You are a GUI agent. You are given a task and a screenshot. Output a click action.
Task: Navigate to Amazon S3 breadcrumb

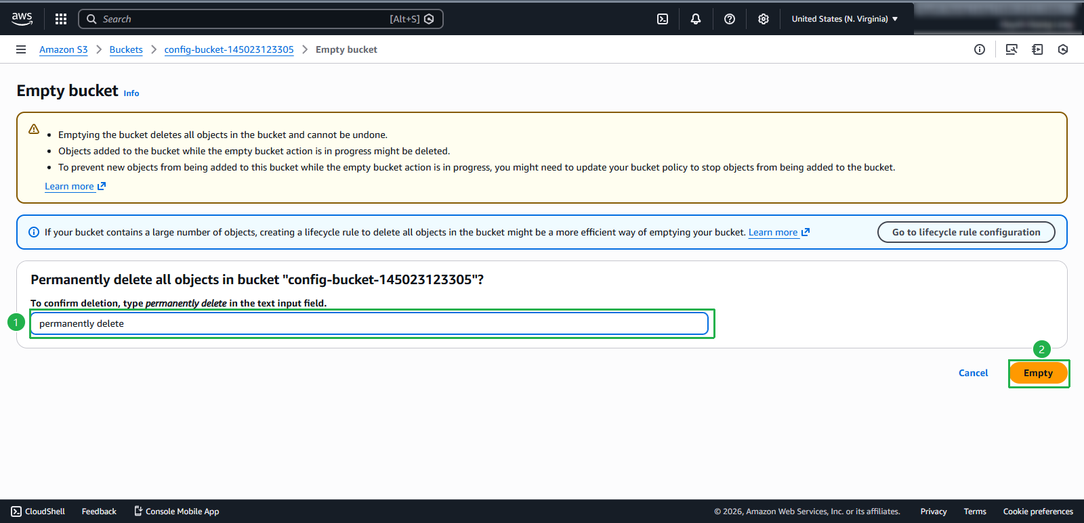point(64,49)
